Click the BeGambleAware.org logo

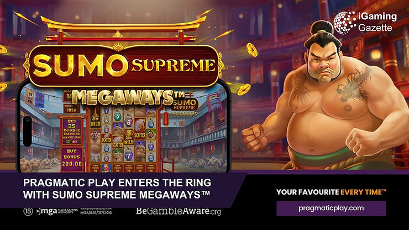coord(179,211)
